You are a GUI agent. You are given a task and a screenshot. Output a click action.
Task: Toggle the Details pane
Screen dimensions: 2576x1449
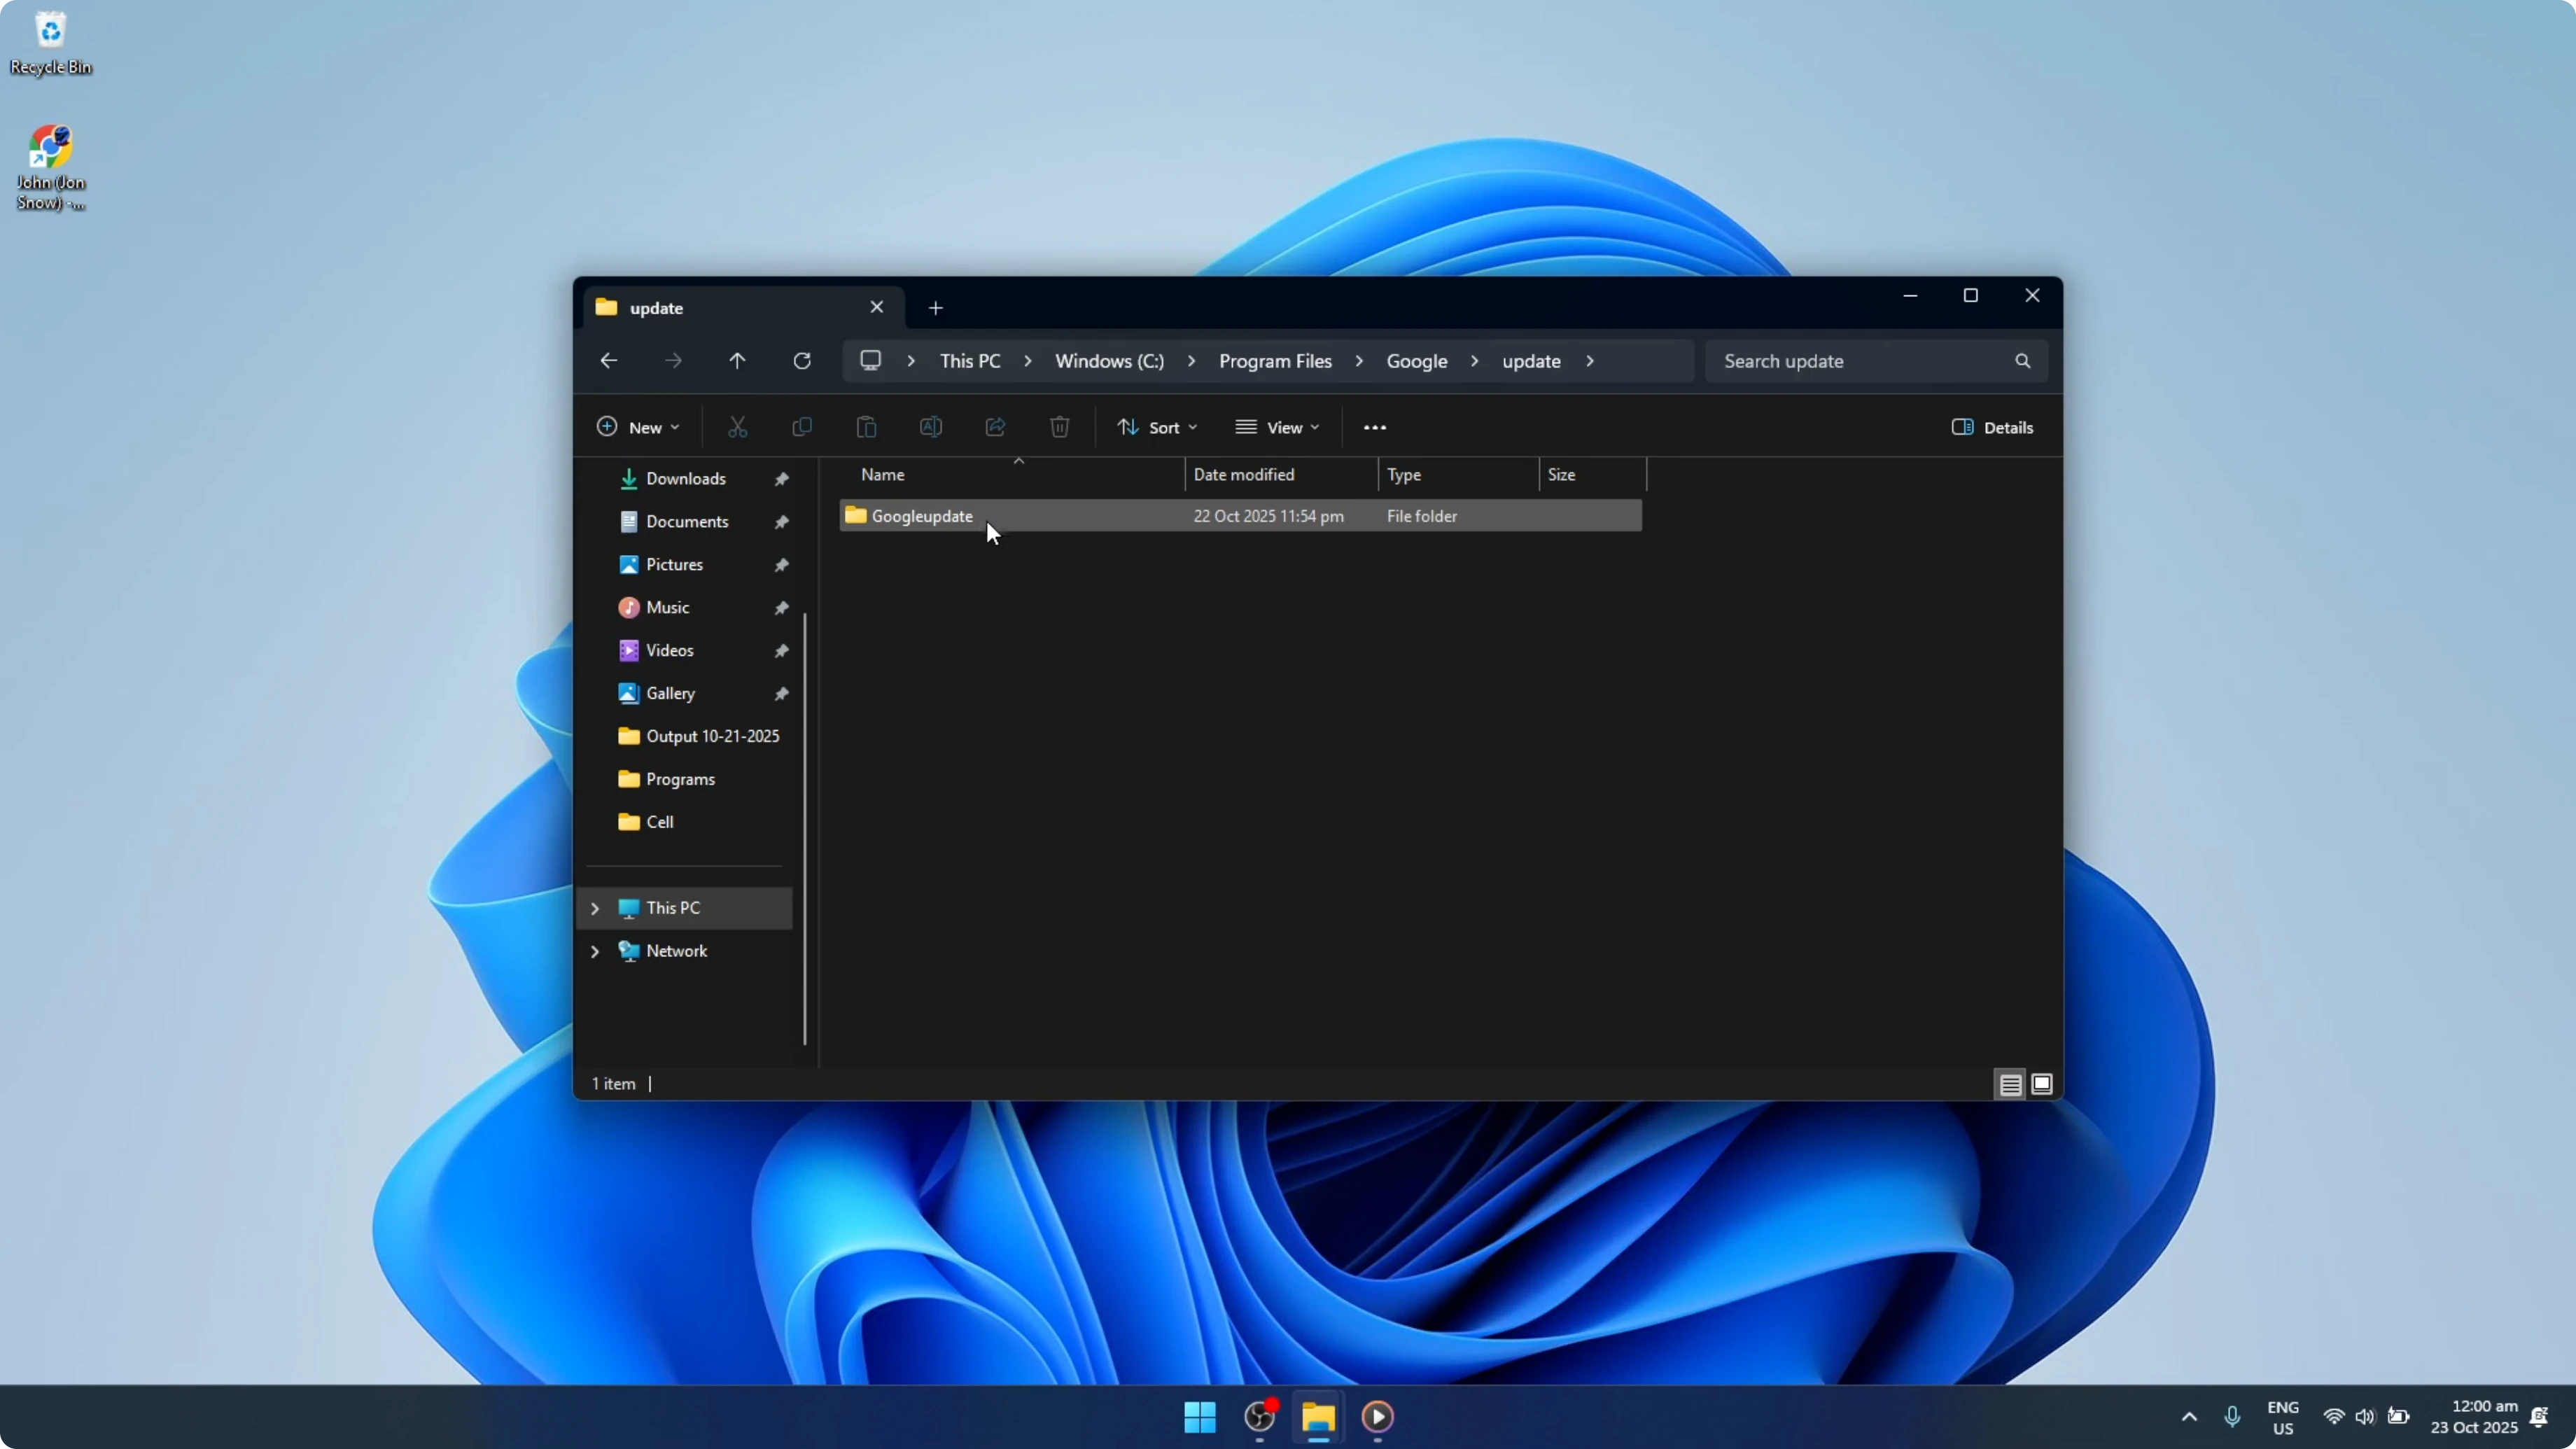coord(1992,427)
